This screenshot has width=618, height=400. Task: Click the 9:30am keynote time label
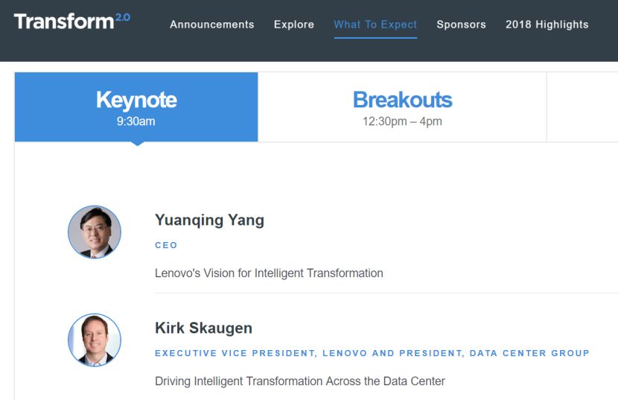click(x=136, y=121)
